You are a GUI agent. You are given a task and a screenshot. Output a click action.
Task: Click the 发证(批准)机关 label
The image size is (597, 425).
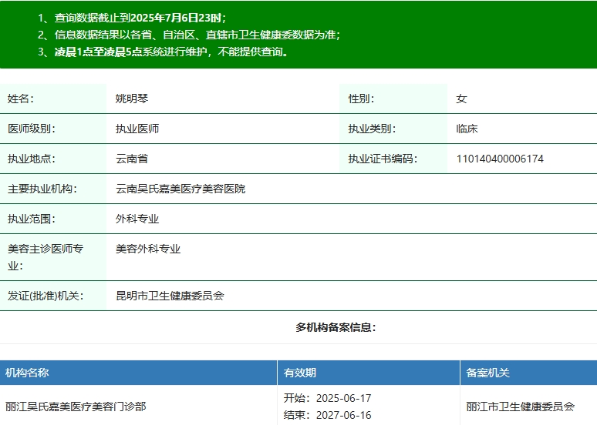[x=46, y=296]
